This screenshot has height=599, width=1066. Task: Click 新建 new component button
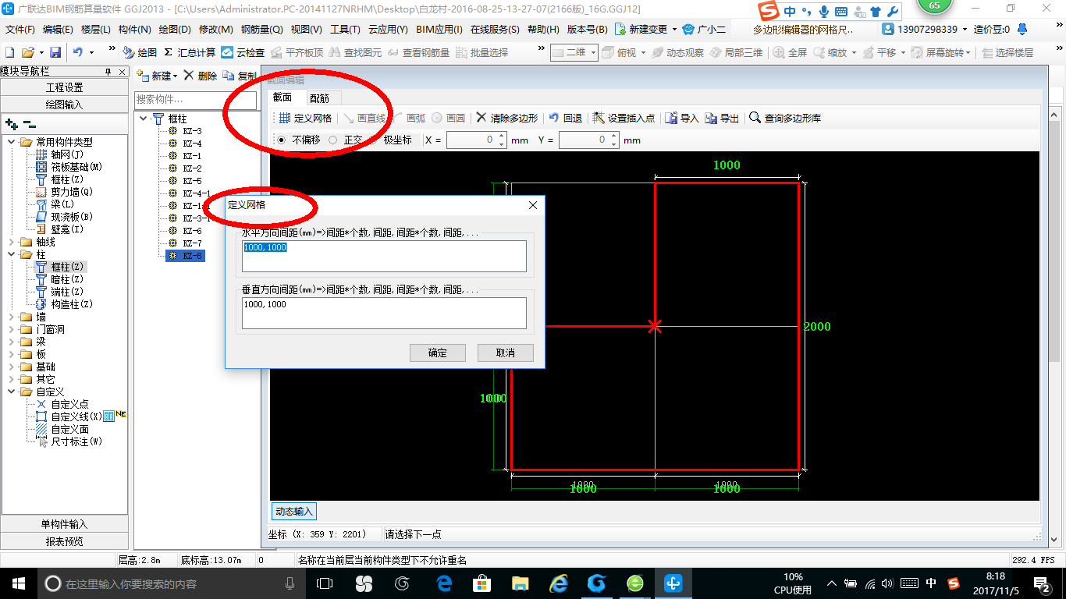point(157,76)
